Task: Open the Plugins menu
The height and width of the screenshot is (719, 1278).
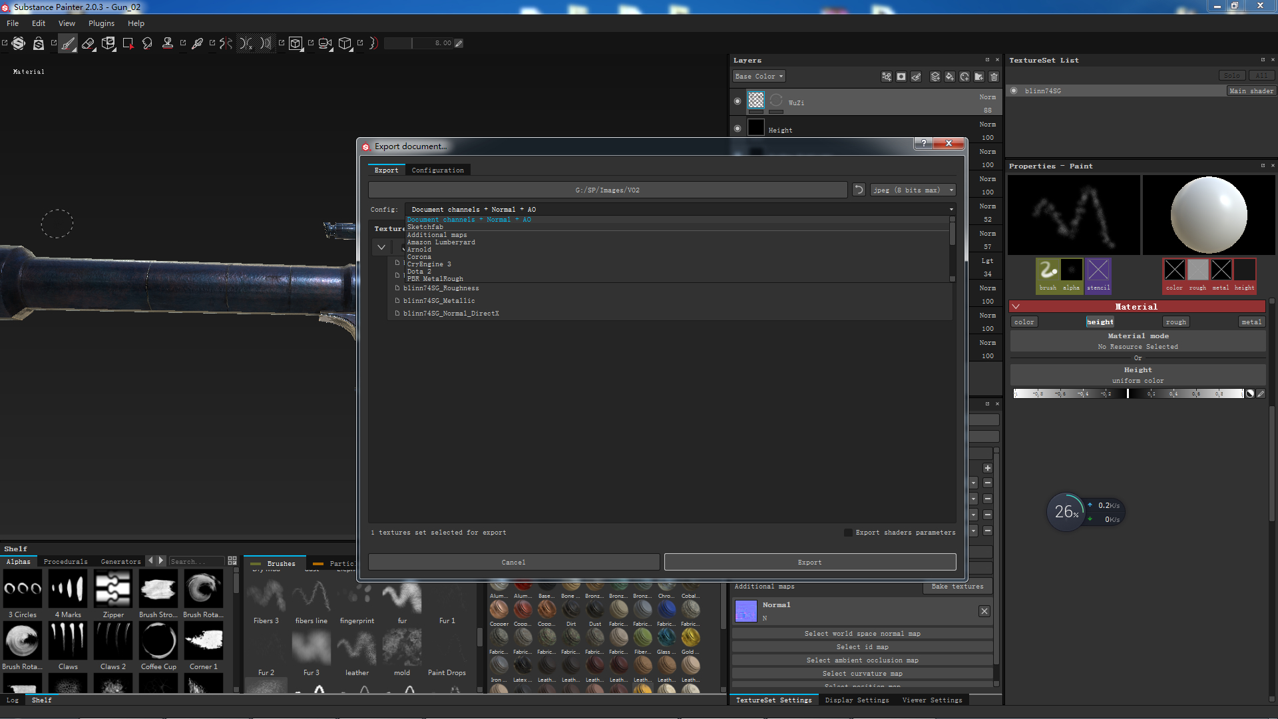Action: 101,23
